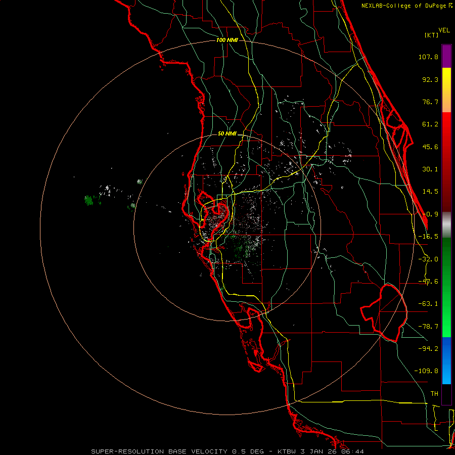Click the 92.3 scale value
Screen dimensions: 455x455
(x=430, y=79)
